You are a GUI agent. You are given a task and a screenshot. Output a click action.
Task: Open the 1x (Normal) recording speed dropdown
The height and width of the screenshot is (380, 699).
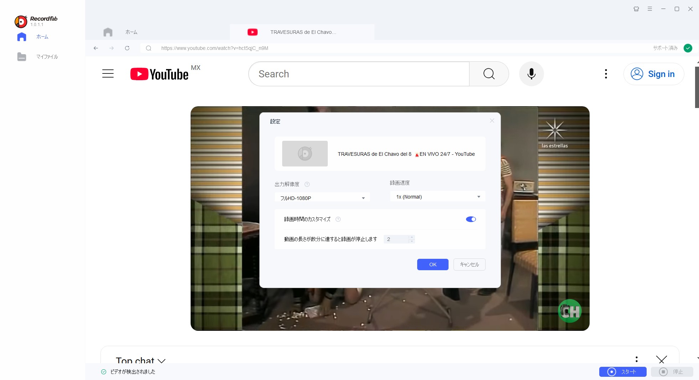coord(438,197)
